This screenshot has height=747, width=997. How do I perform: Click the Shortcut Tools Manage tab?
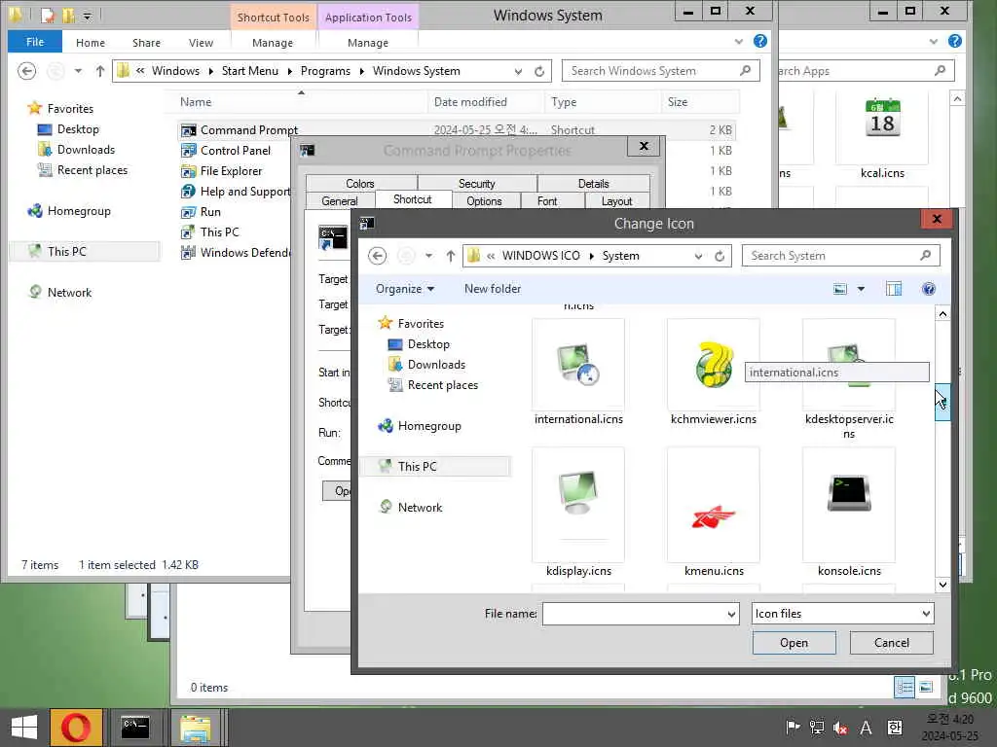pos(273,43)
